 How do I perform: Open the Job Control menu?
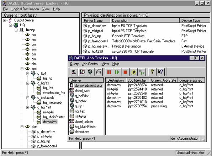point(90,64)
